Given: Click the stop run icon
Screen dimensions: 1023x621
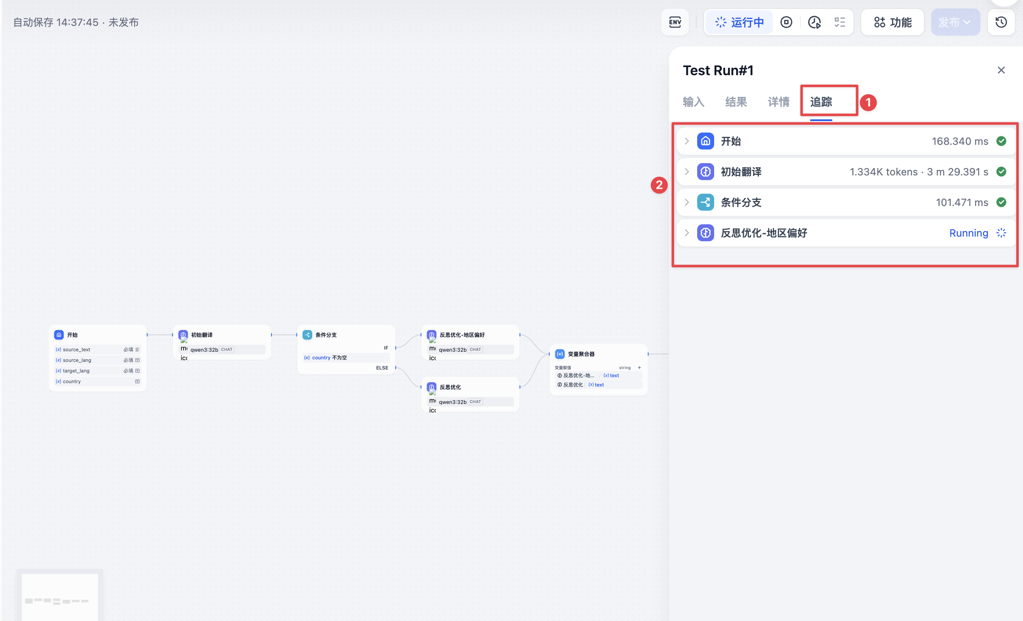Looking at the screenshot, I should tap(786, 22).
